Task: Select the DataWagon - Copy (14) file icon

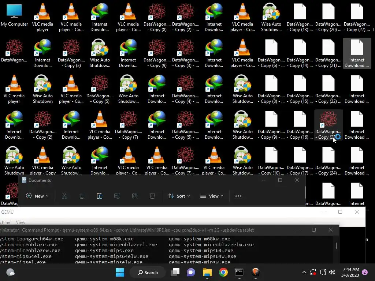Action: click(300, 54)
